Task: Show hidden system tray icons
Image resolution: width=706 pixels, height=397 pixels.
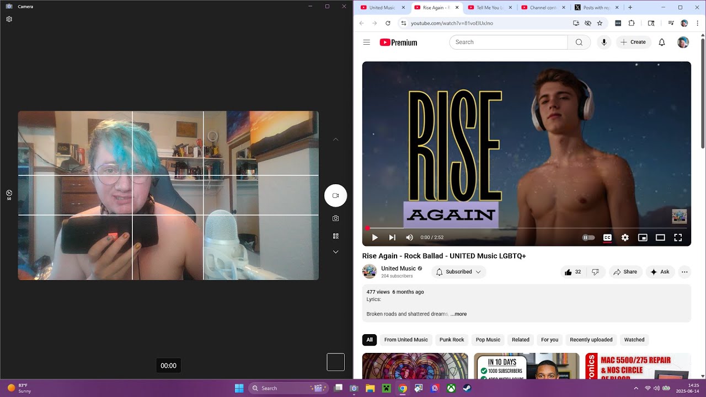Action: 636,388
